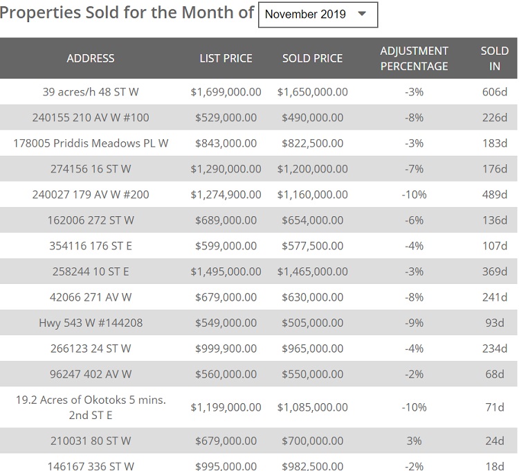The width and height of the screenshot is (519, 471).
Task: Click the LIST PRICE column header
Action: (x=226, y=58)
